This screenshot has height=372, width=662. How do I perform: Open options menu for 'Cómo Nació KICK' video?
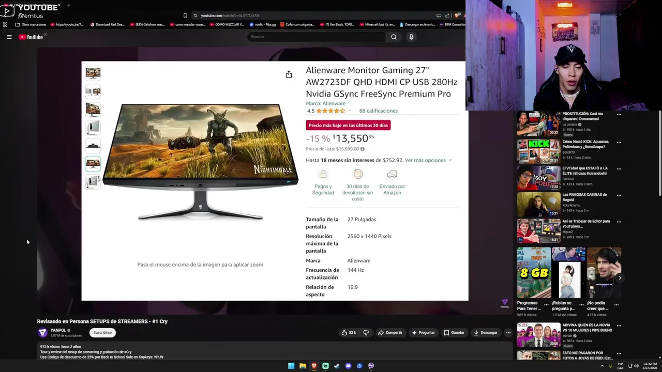point(619,142)
